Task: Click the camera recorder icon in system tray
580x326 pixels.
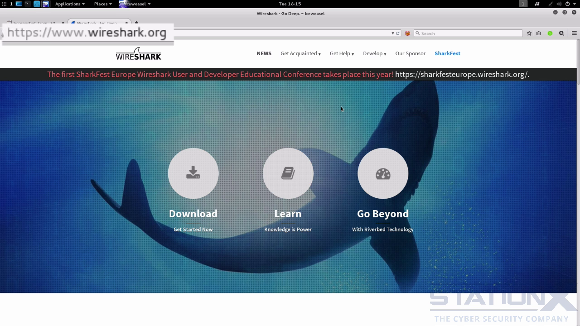Action: tap(537, 4)
